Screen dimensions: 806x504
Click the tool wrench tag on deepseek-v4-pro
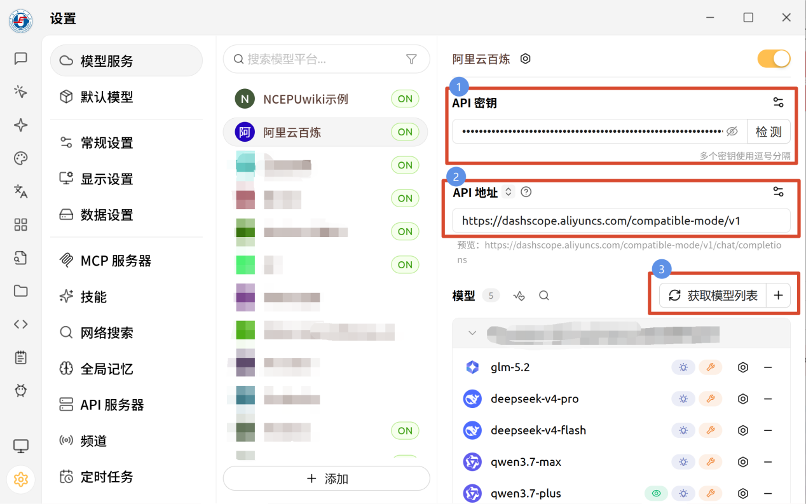(711, 399)
